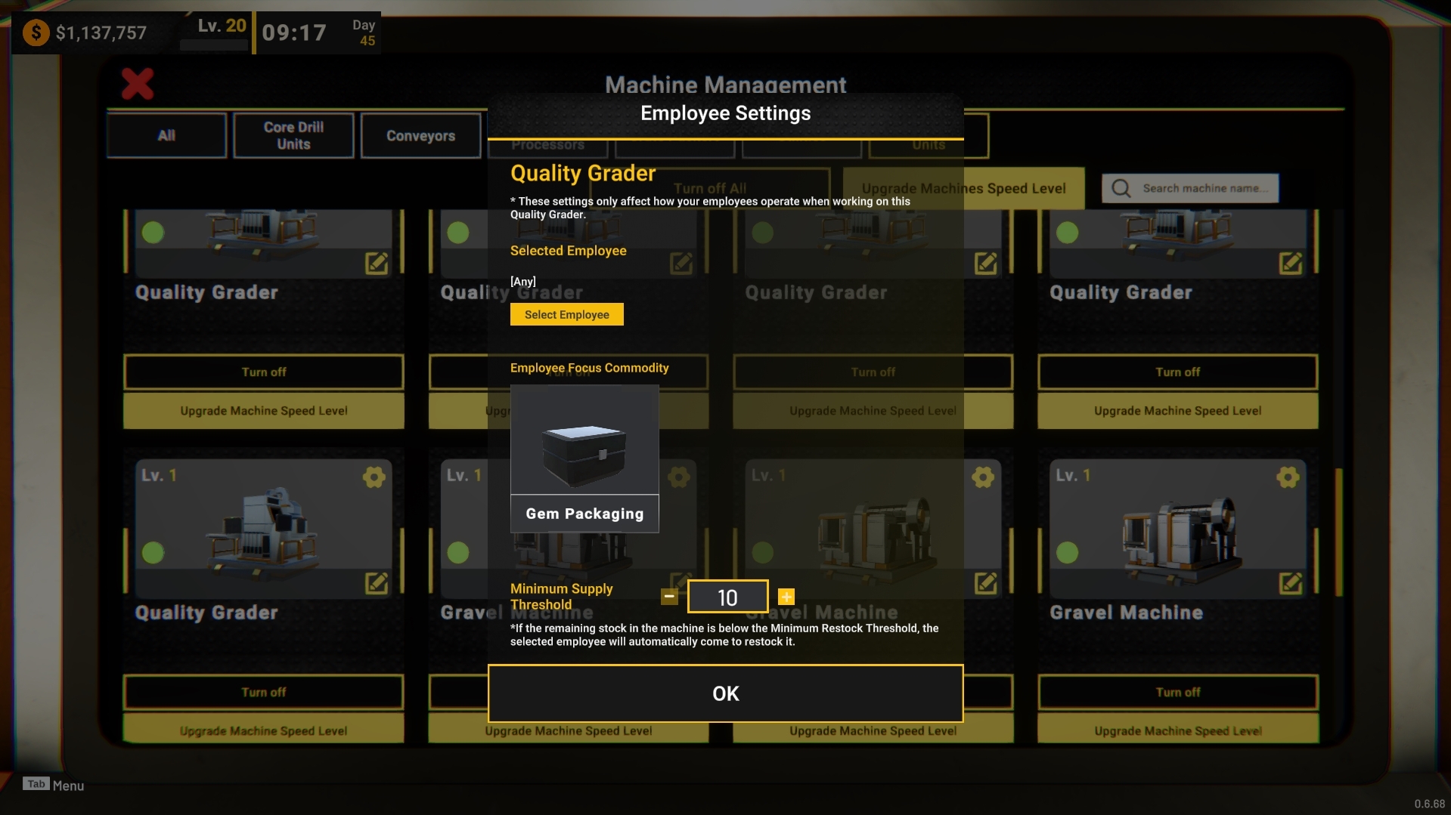1451x815 pixels.
Task: Click status light on rightmost Gravel Machine
Action: [1067, 552]
